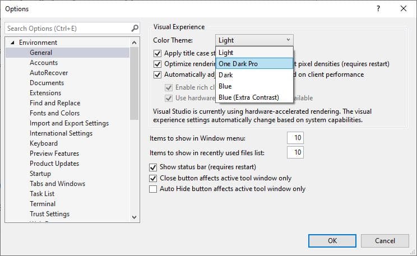The height and width of the screenshot is (256, 417).
Task: Open Terminal settings
Action: tap(43, 204)
